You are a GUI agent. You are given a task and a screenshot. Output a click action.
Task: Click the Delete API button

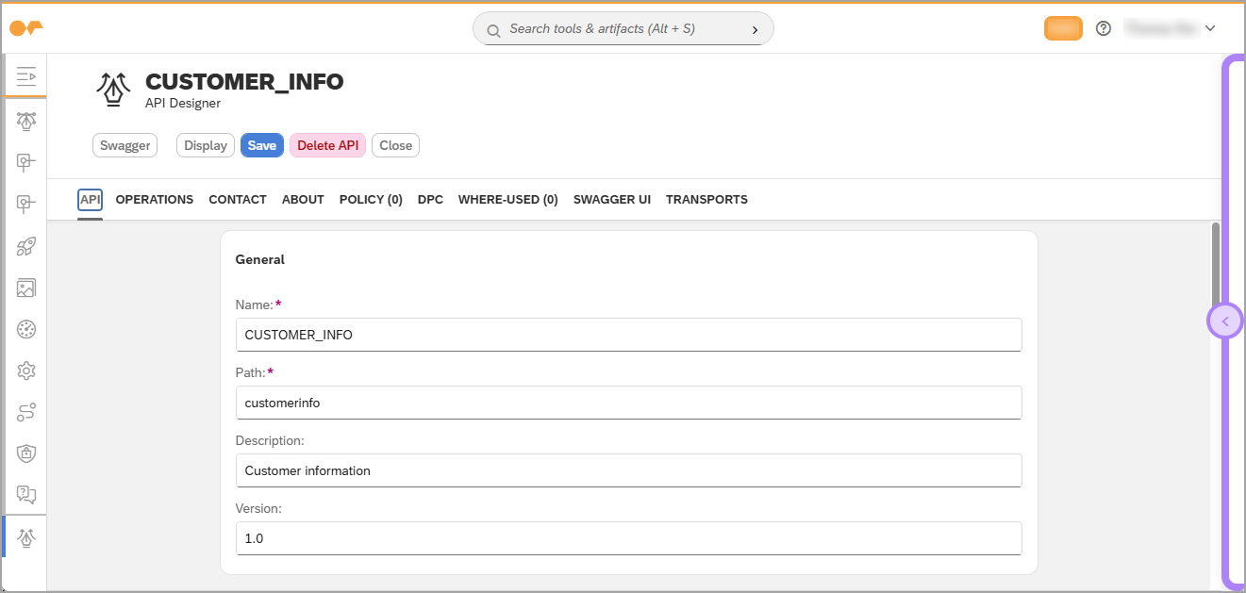[x=327, y=144]
